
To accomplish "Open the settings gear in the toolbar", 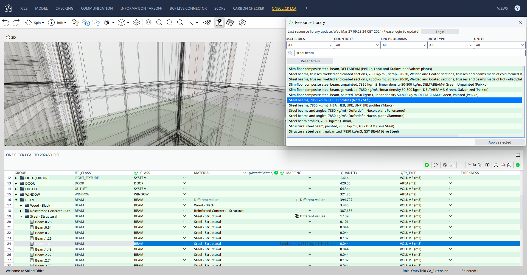I will pos(242,23).
